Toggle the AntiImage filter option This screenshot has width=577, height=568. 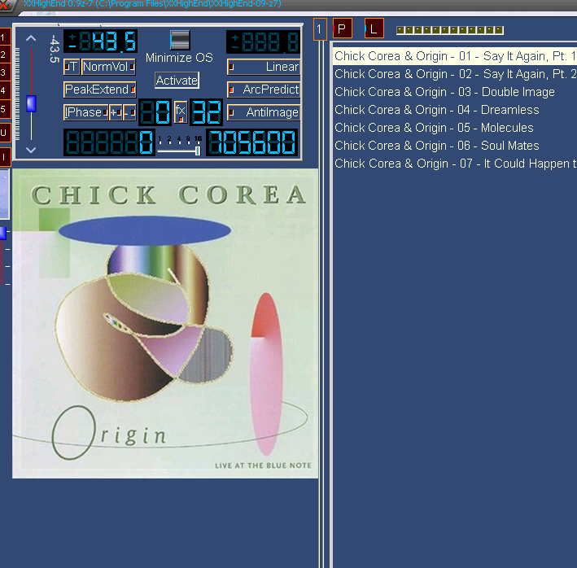[x=264, y=112]
